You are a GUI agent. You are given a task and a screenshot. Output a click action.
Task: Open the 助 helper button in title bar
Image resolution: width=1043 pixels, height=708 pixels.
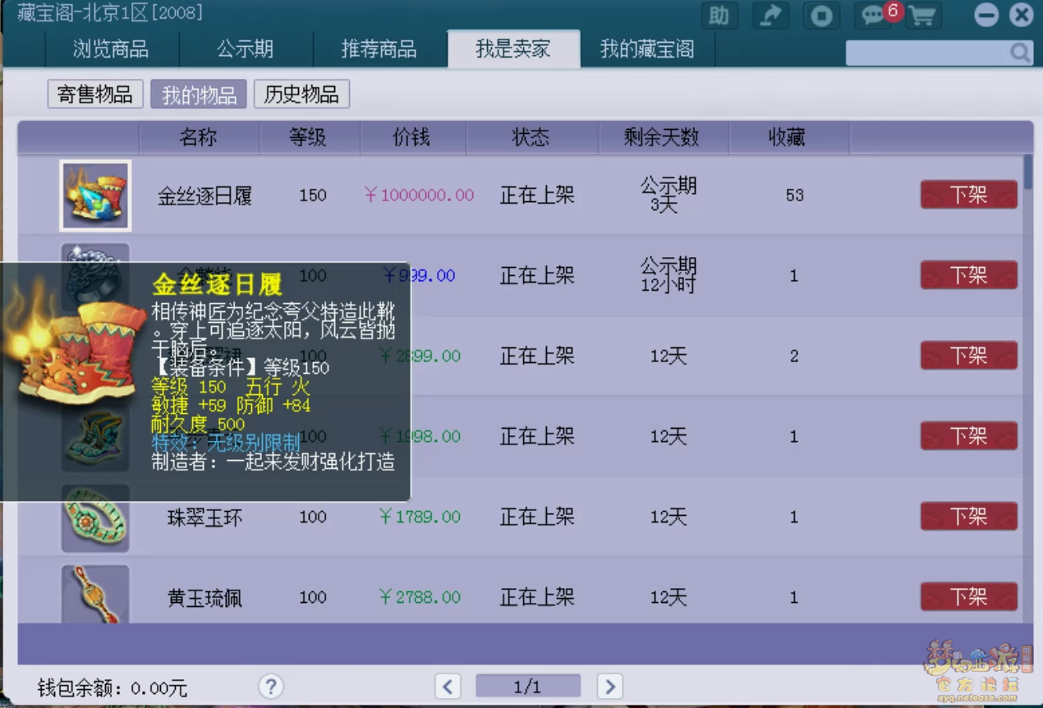point(719,16)
